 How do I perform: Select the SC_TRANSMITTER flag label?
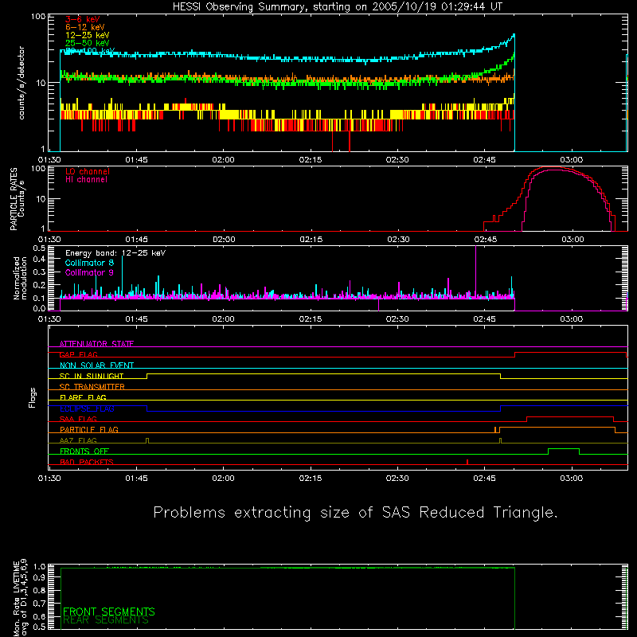click(x=92, y=387)
